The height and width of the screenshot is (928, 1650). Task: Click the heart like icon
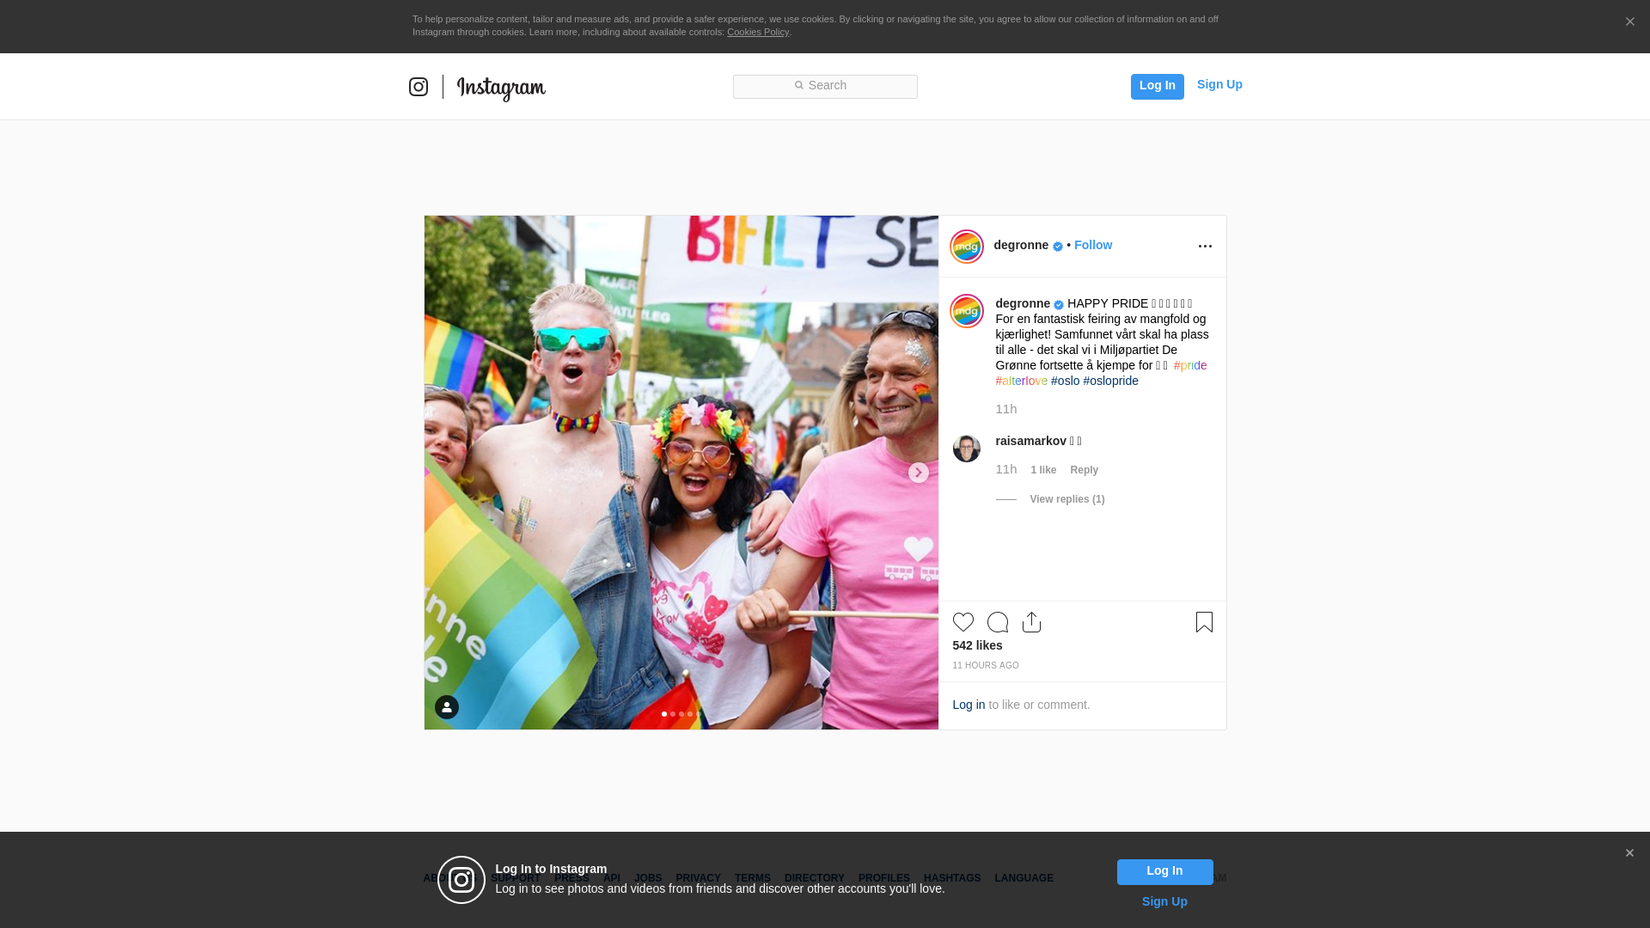tap(962, 622)
